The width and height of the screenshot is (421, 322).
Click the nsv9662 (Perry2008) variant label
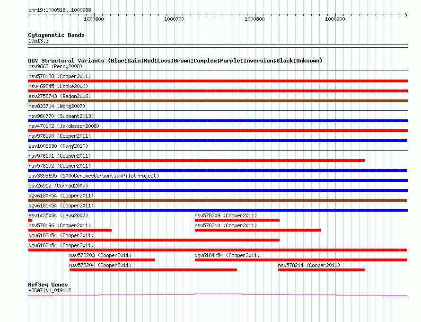point(55,66)
